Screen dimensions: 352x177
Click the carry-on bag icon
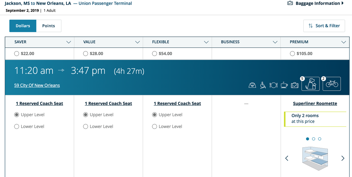tap(252, 85)
